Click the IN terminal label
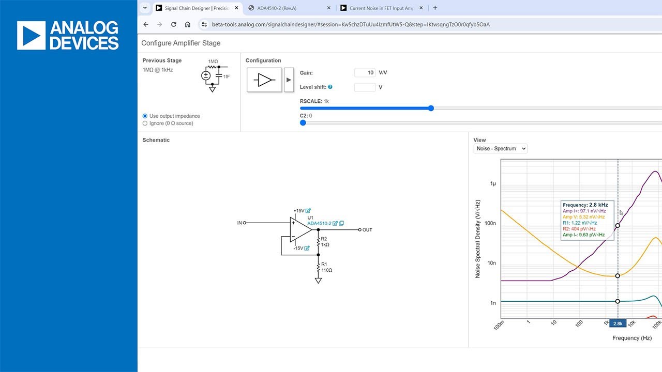 click(239, 223)
